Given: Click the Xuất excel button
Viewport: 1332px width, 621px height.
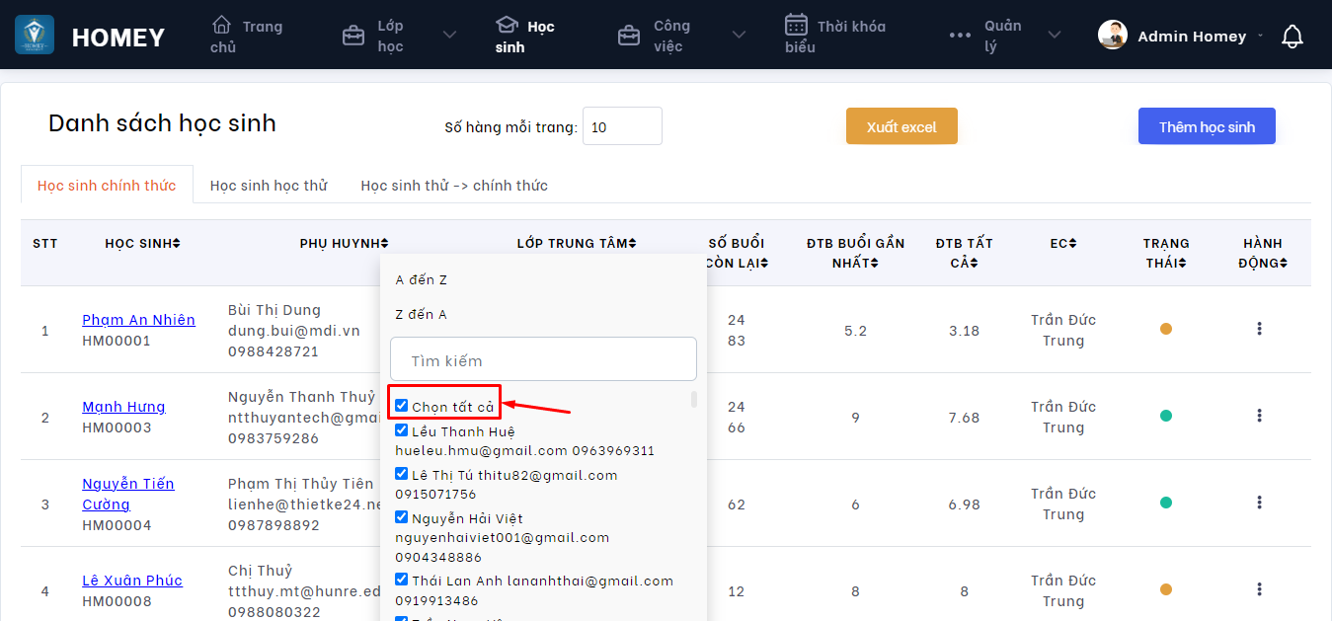Looking at the screenshot, I should coord(901,126).
